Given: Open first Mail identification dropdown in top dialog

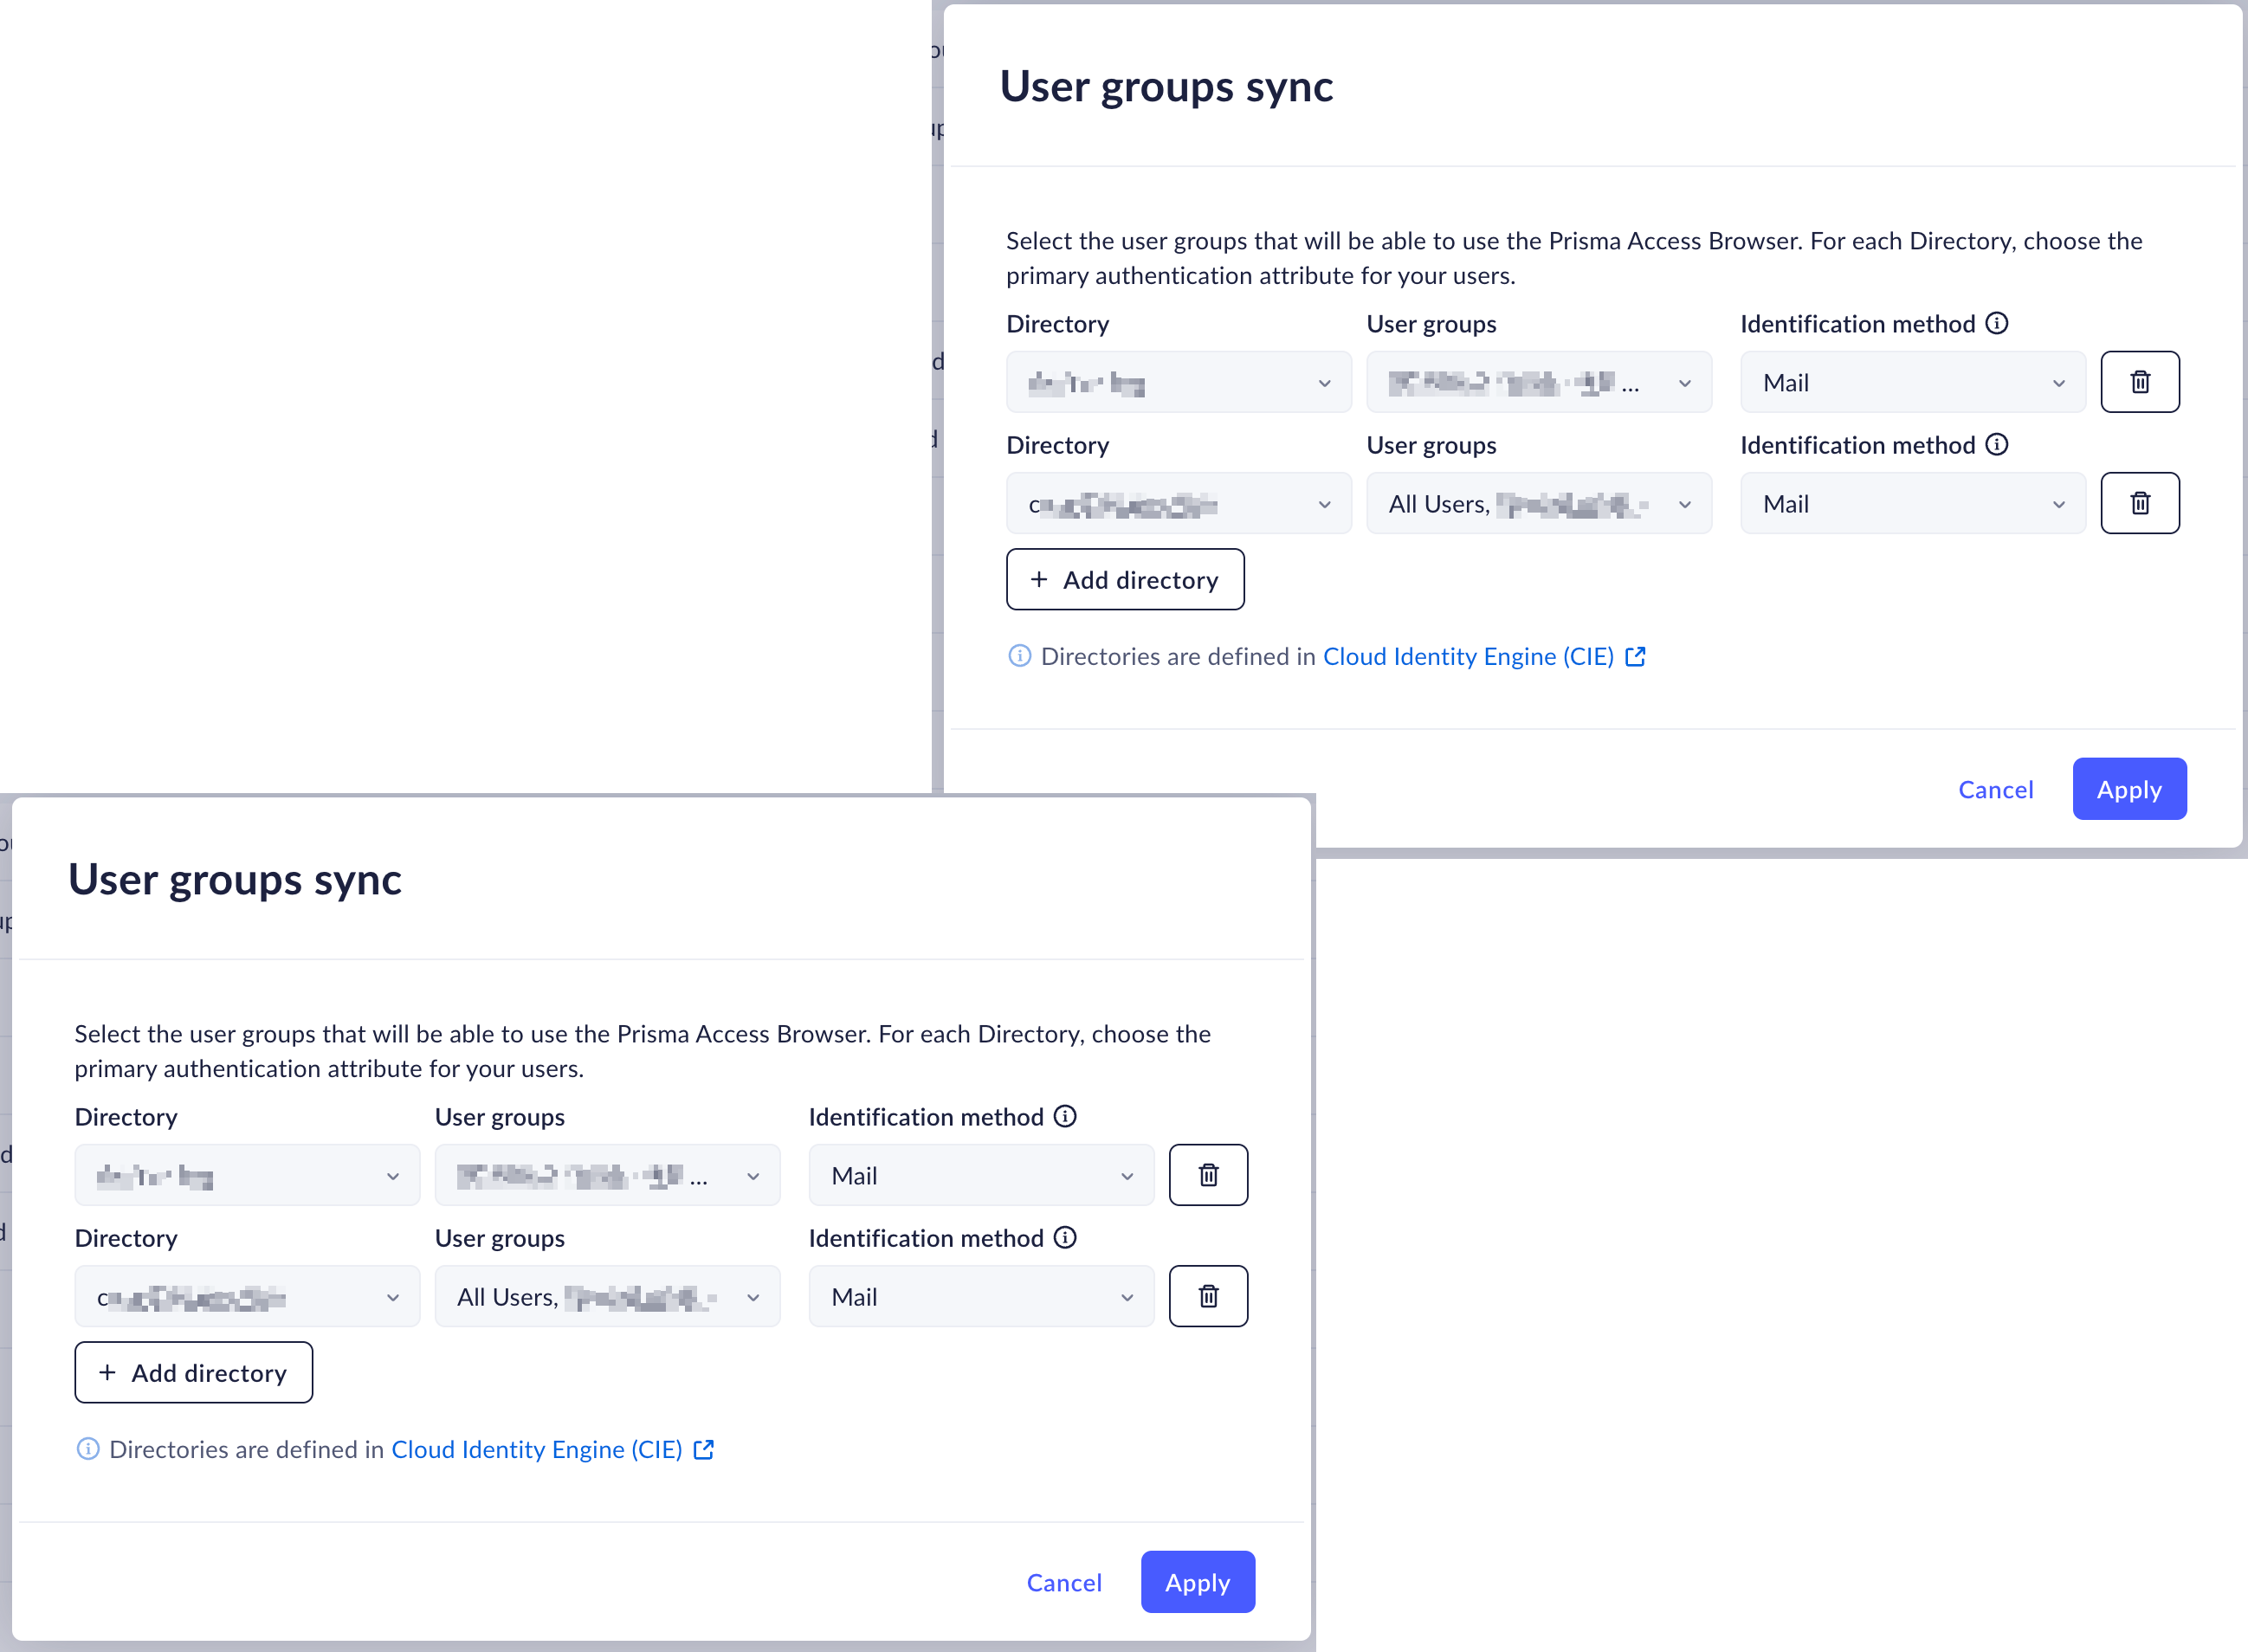Looking at the screenshot, I should [x=1912, y=382].
